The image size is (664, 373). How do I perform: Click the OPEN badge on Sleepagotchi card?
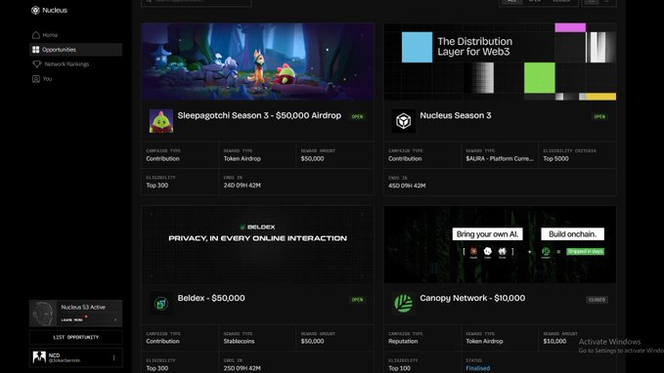pos(357,117)
